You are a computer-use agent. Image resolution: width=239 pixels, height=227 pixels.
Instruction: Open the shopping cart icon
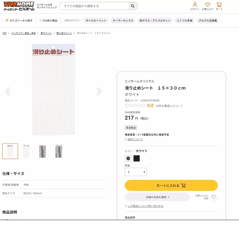219,4
